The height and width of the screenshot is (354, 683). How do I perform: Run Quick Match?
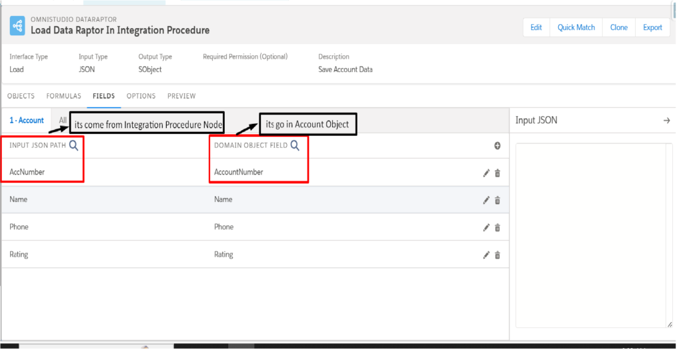click(x=576, y=27)
